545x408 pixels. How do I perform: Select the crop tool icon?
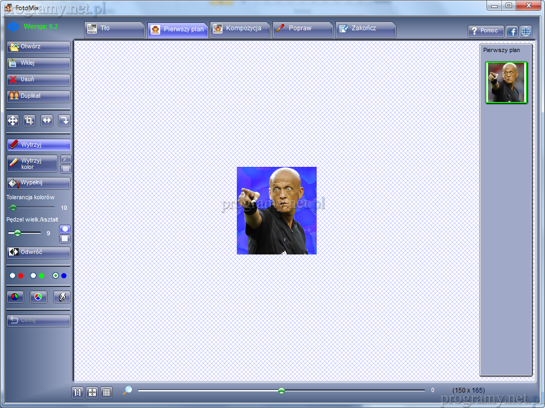29,121
